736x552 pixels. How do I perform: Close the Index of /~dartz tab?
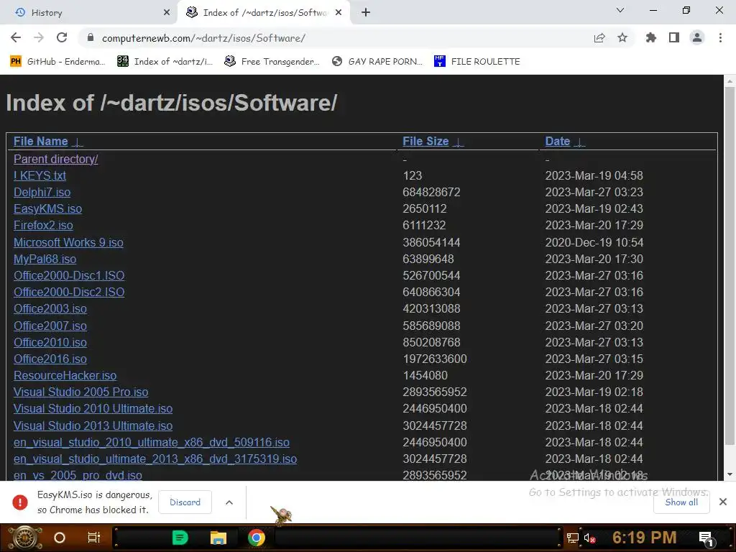[339, 13]
